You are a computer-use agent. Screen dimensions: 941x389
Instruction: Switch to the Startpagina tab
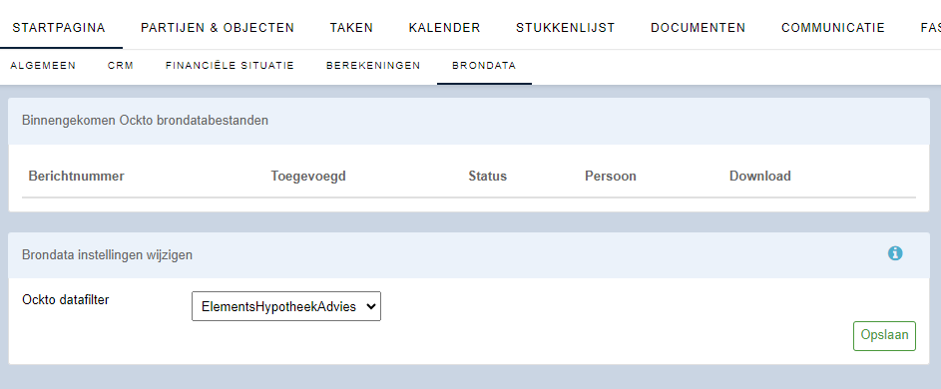click(59, 28)
